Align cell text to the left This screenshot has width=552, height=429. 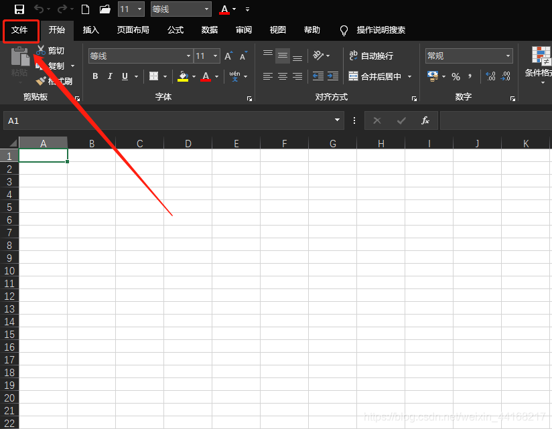pos(268,76)
